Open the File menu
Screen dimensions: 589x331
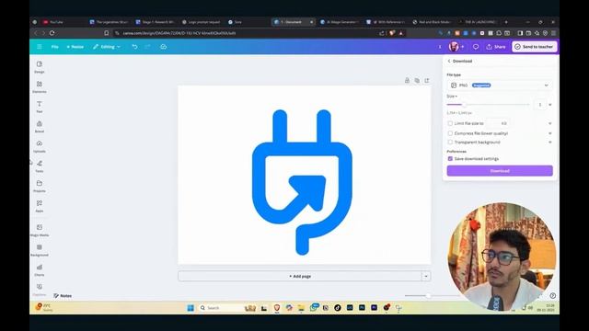[x=55, y=47]
